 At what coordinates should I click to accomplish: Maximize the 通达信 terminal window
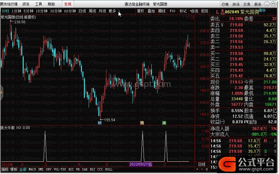[273, 4]
